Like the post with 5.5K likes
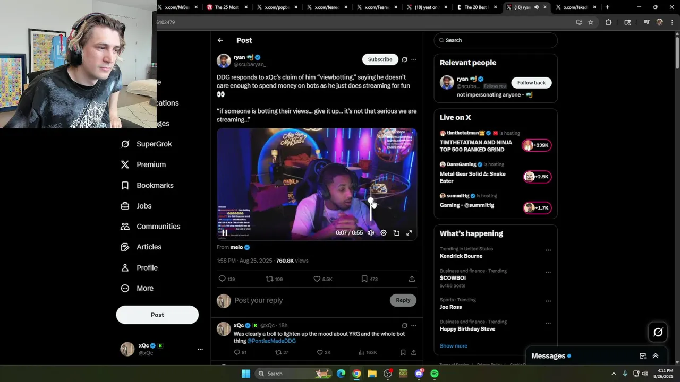The width and height of the screenshot is (680, 382). point(322,279)
